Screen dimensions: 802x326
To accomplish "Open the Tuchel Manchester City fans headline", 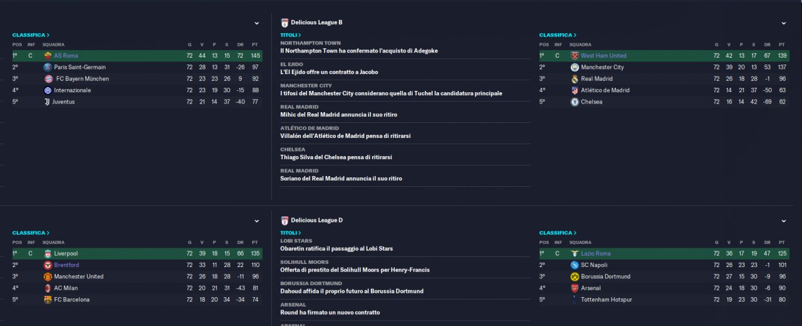I will coord(391,93).
